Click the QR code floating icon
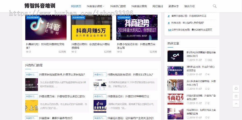Screen dimensions: 242x120 pos(236,96)
